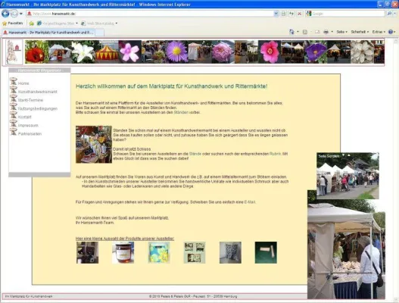Click the magnifier search button
399x303 pixels.
click(389, 14)
